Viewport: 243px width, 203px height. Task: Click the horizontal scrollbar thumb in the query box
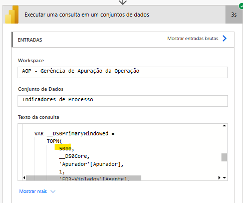84,178
